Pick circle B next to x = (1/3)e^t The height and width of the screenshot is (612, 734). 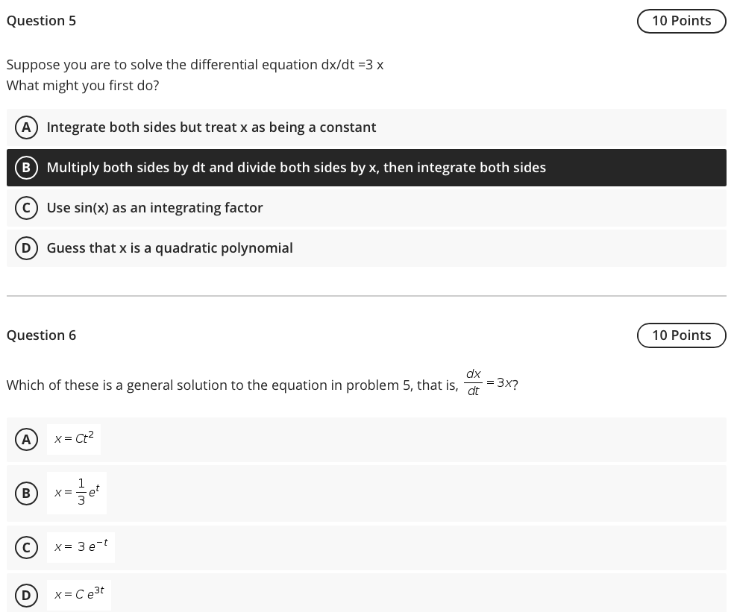pyautogui.click(x=26, y=493)
